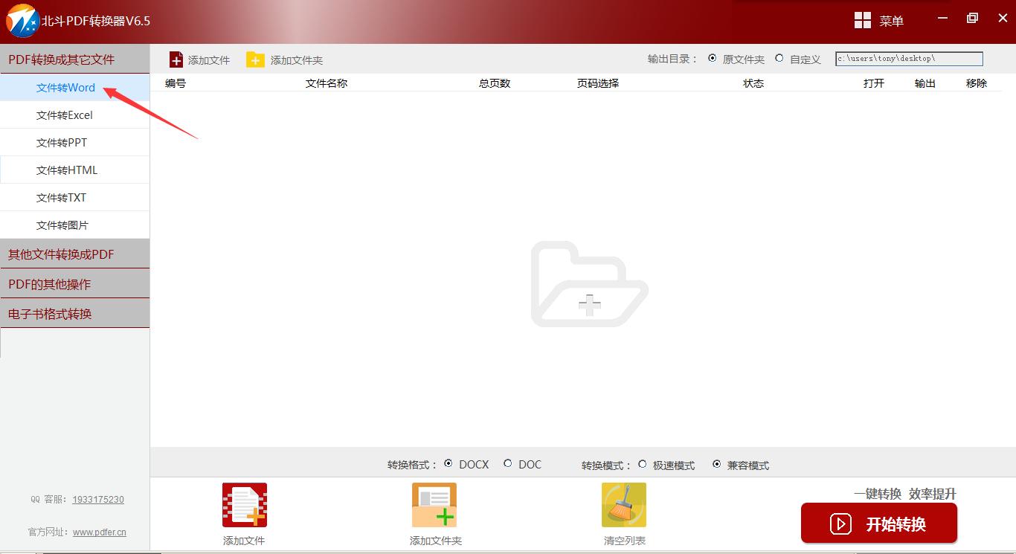
Task: Select the DOC conversion format
Action: (509, 464)
